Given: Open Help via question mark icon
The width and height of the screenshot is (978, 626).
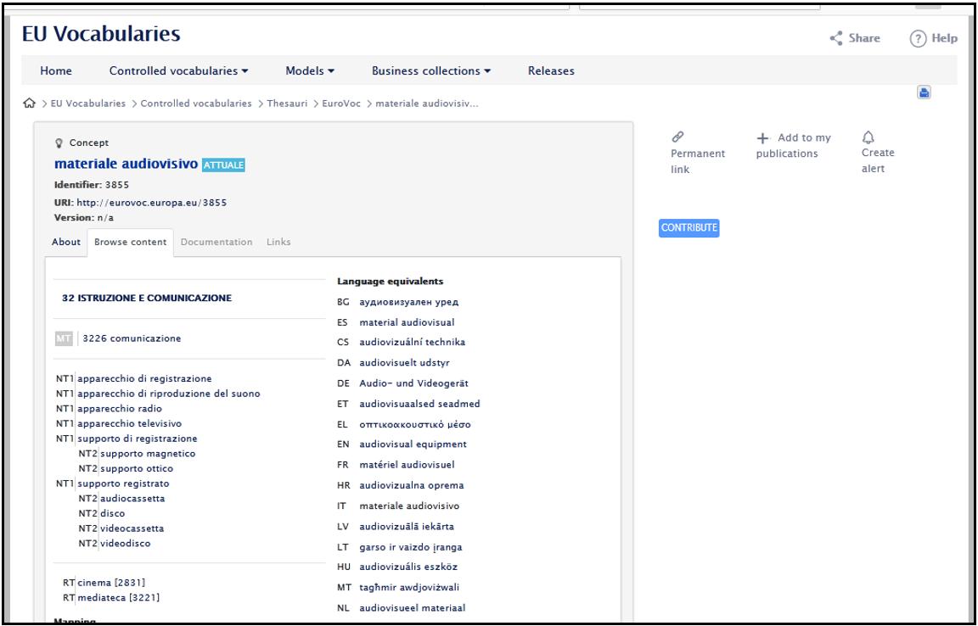Looking at the screenshot, I should pos(918,39).
